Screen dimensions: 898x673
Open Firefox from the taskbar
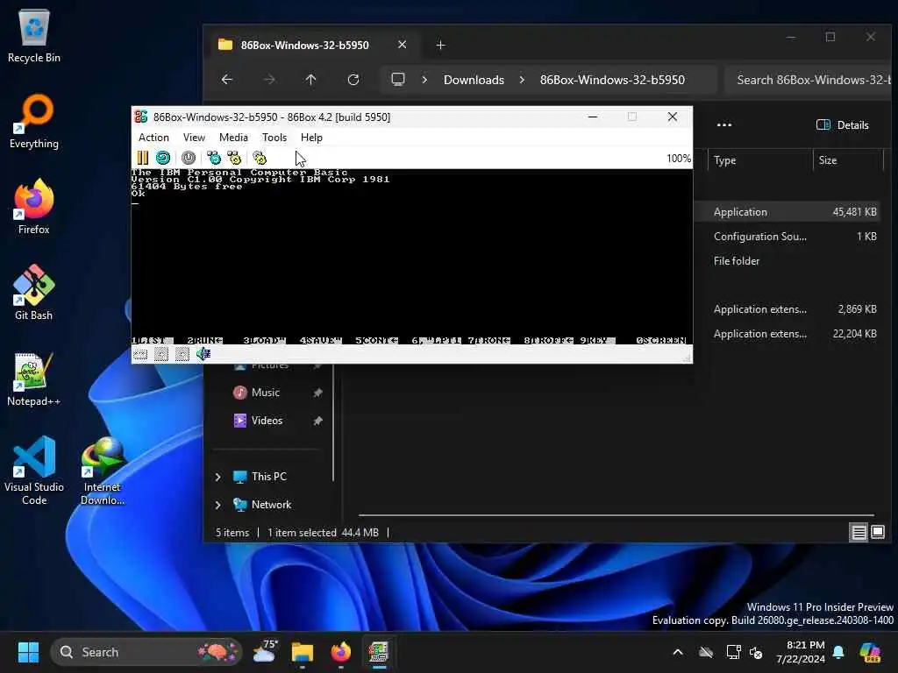click(x=341, y=652)
